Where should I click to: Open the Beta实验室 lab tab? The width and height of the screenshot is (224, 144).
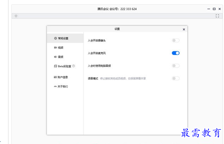65,66
